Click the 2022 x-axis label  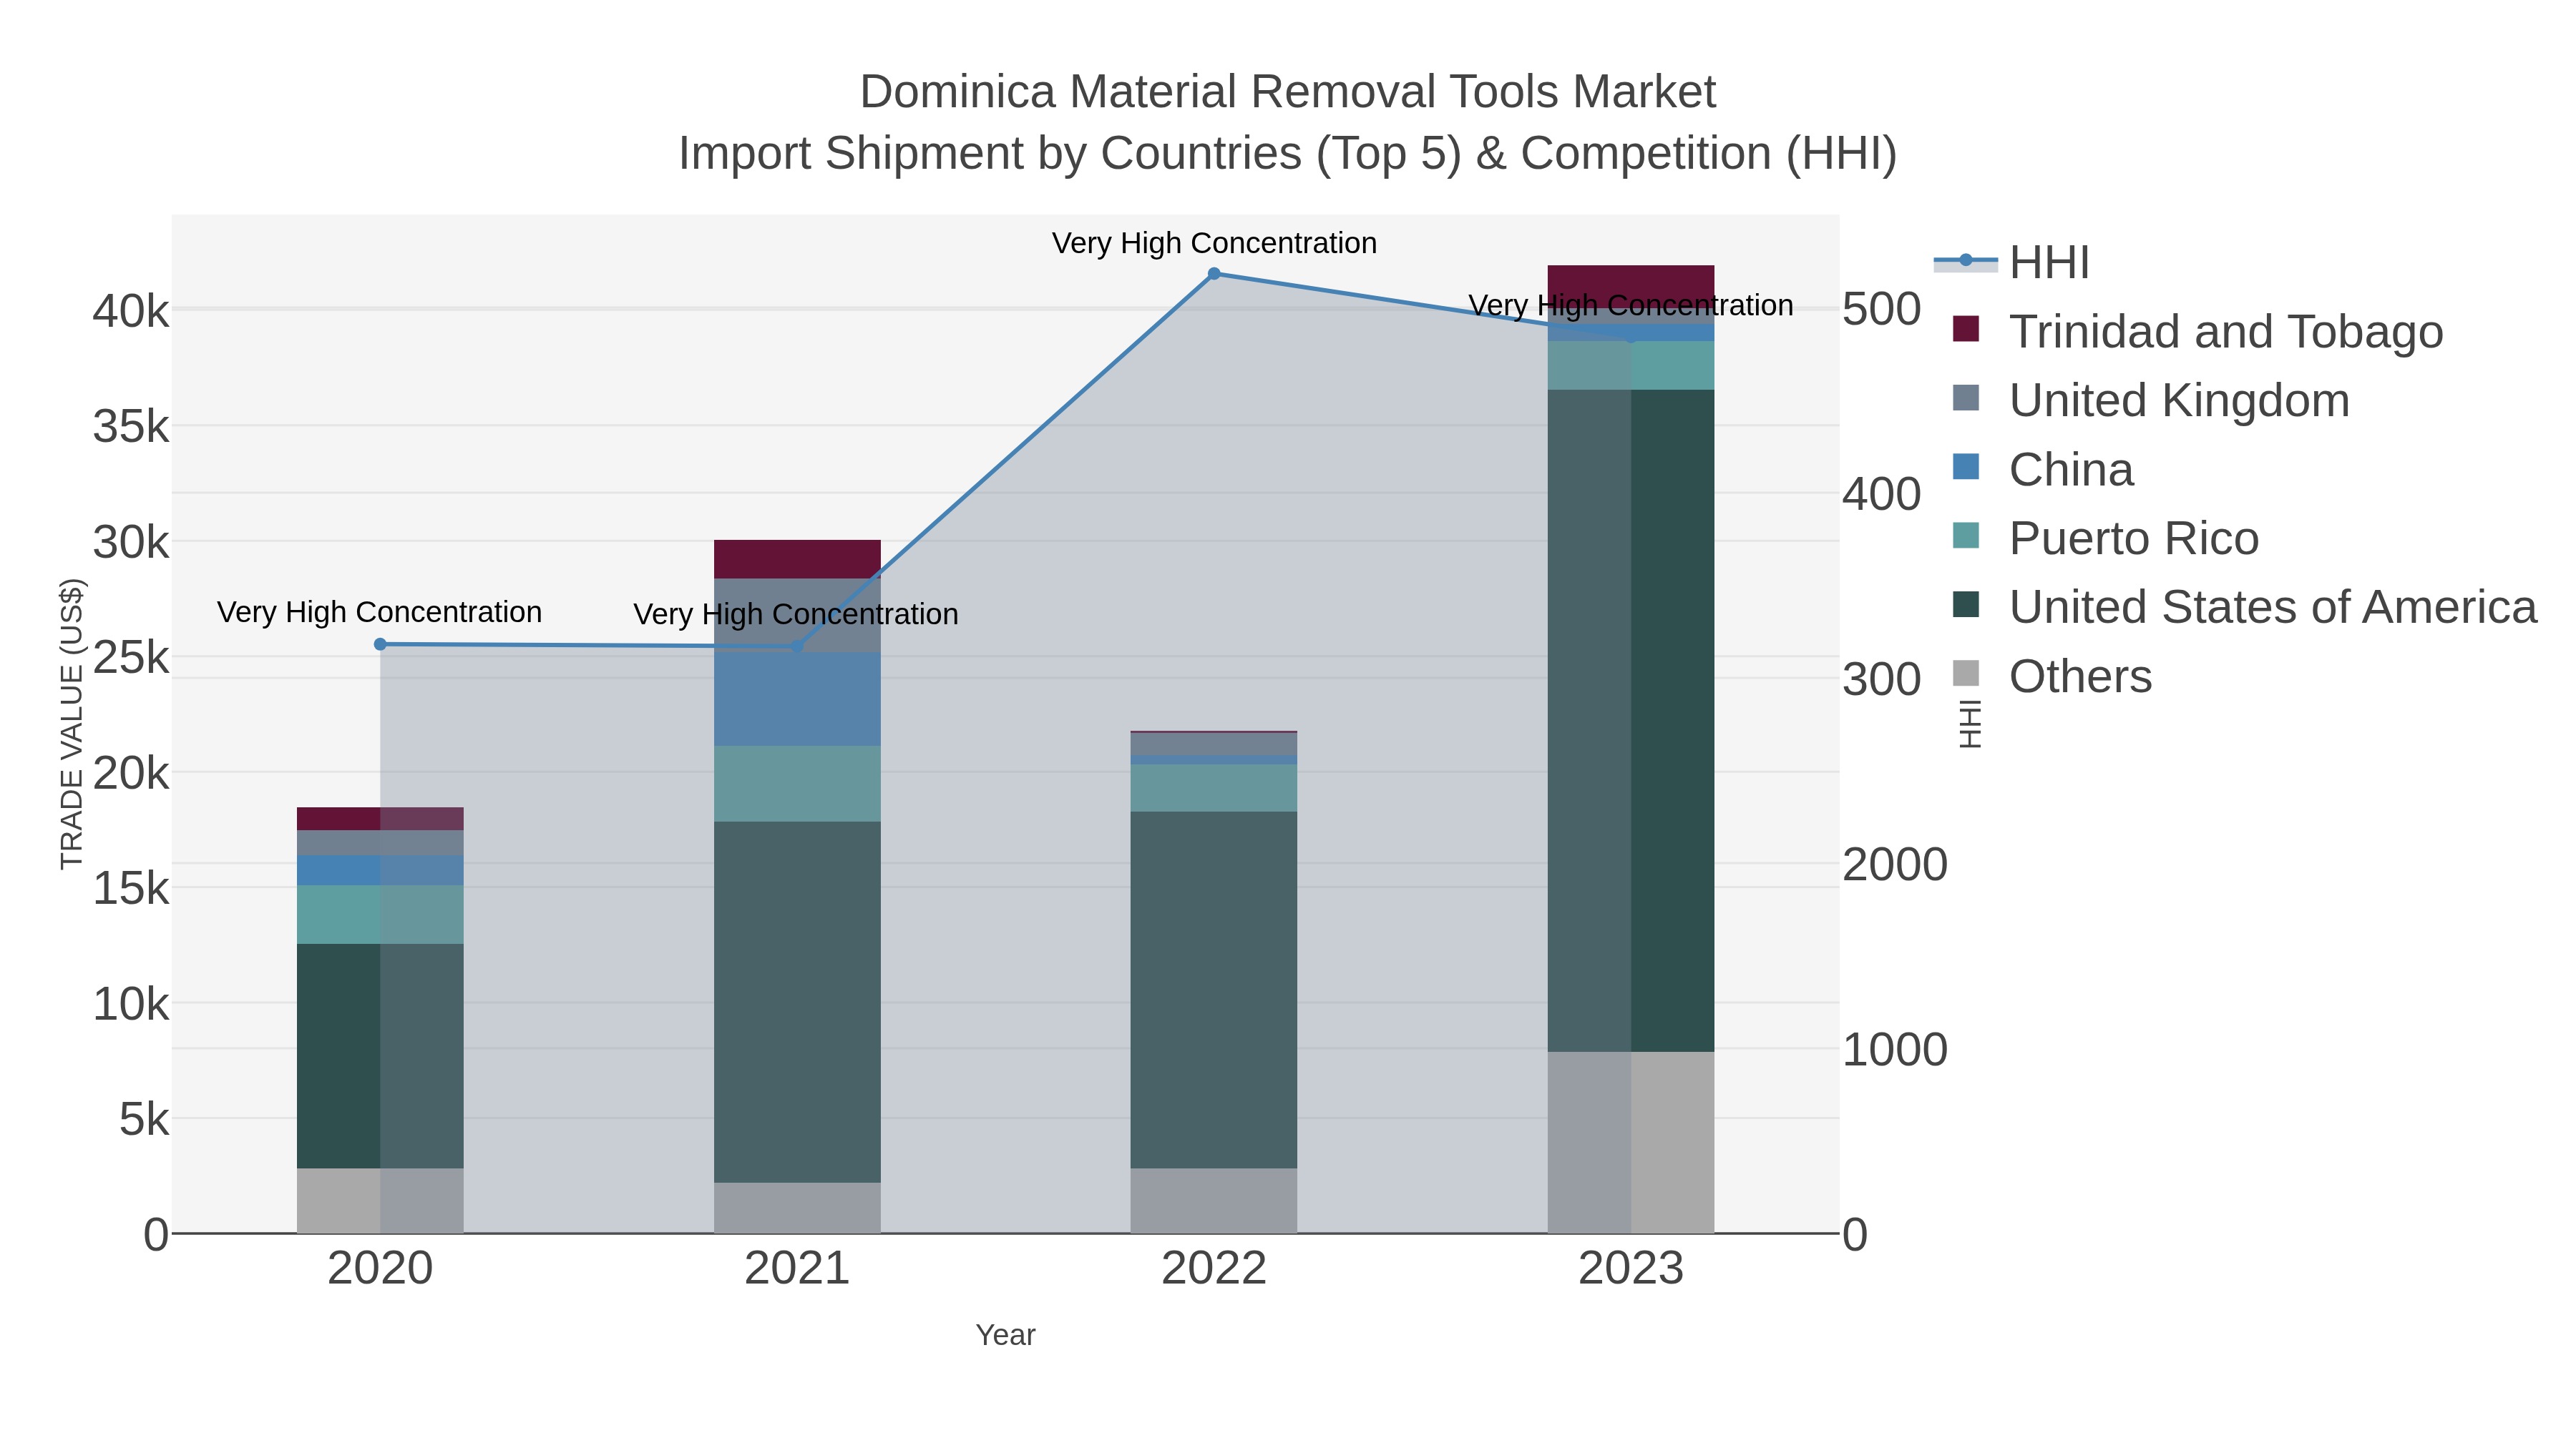tap(1214, 1269)
